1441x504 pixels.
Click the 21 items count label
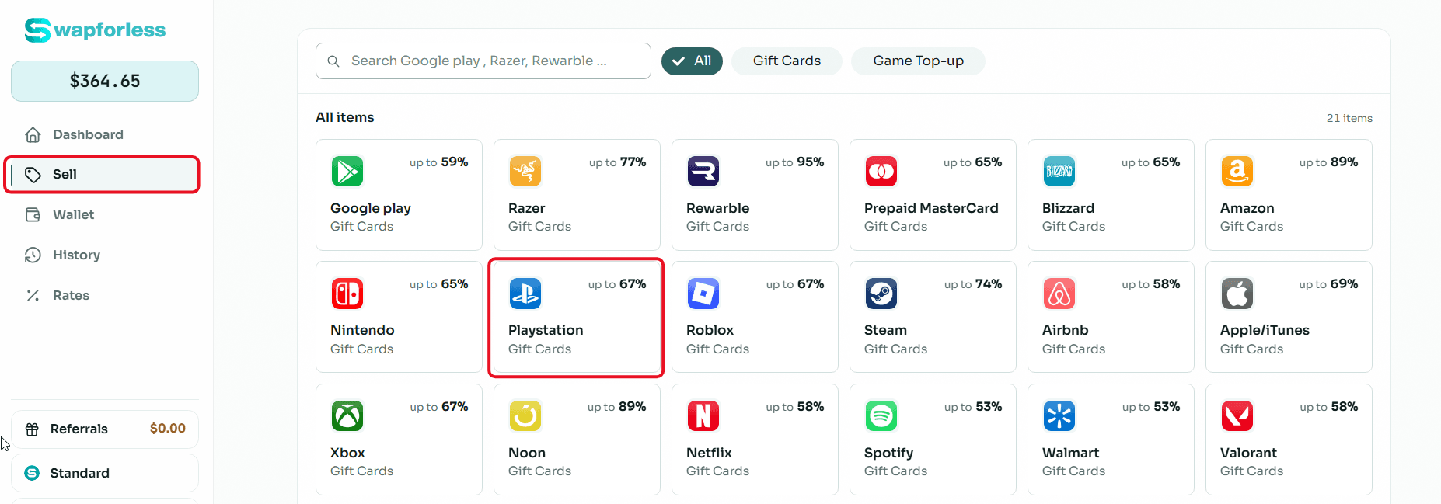[1349, 118]
